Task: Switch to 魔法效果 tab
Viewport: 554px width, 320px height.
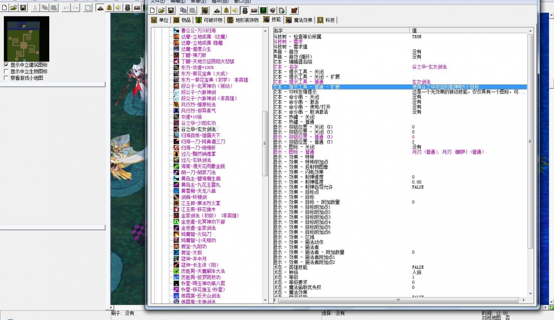Action: pyautogui.click(x=299, y=20)
